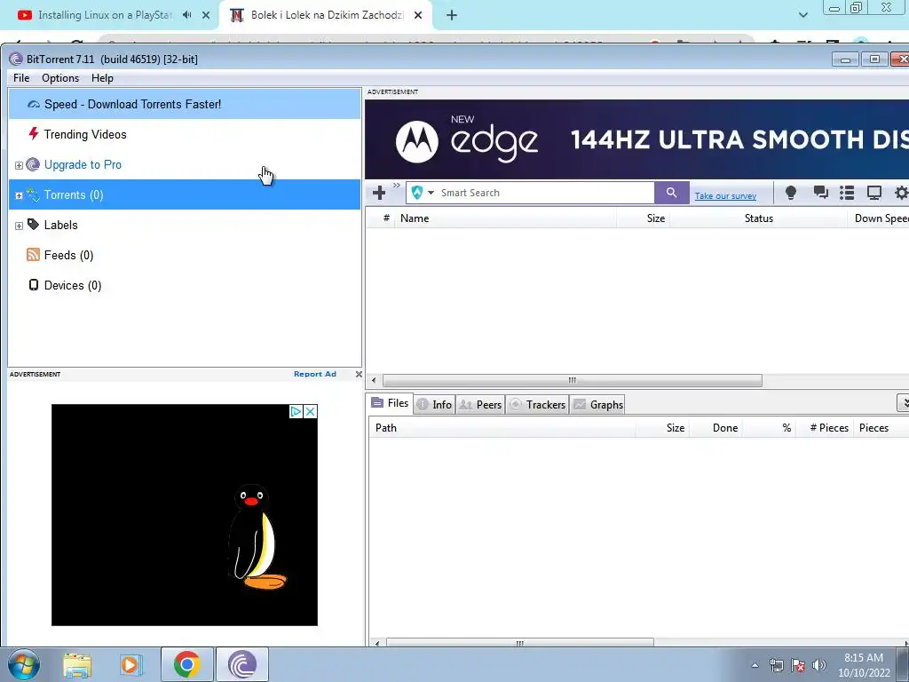Expand the toolbar overflow chevrons
This screenshot has width=909, height=682.
[397, 186]
